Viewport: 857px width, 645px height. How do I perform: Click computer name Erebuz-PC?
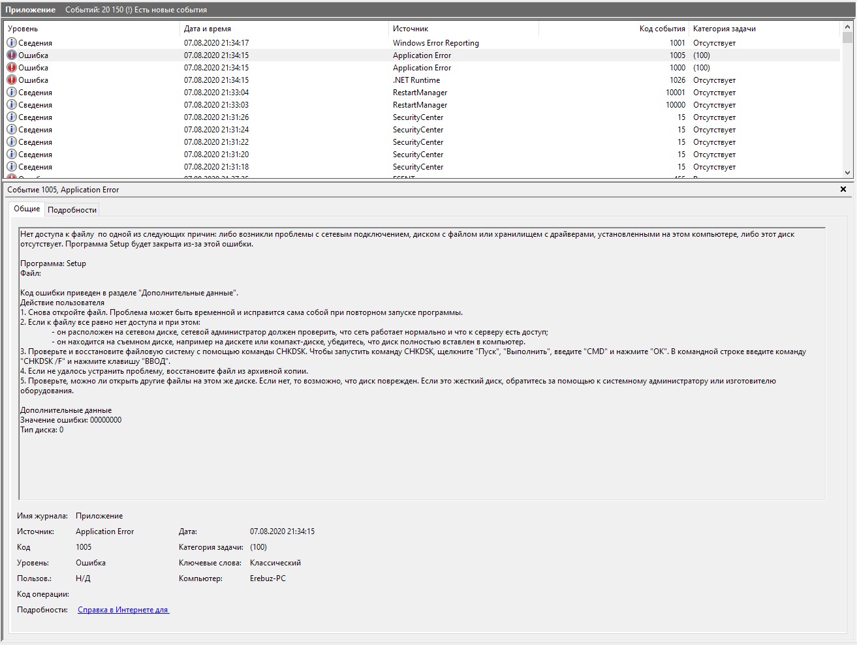point(268,578)
